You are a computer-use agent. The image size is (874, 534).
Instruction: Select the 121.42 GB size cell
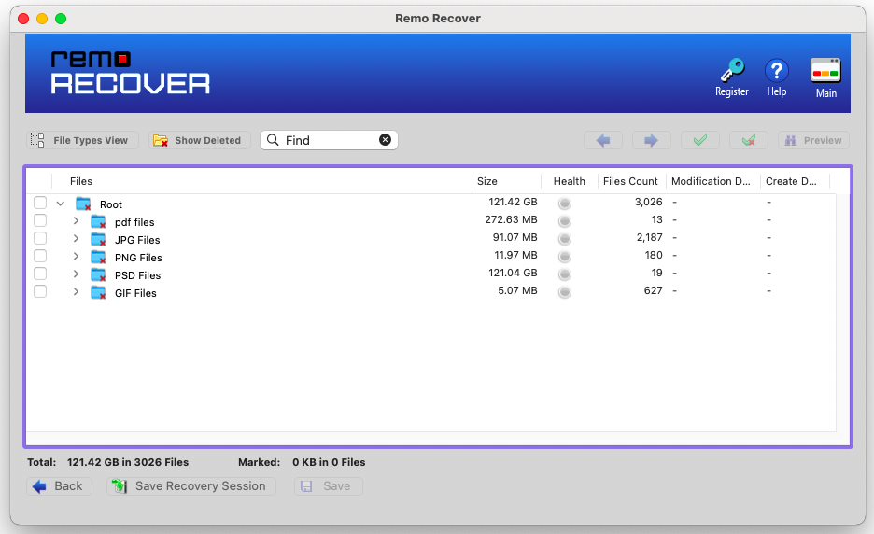pyautogui.click(x=513, y=202)
